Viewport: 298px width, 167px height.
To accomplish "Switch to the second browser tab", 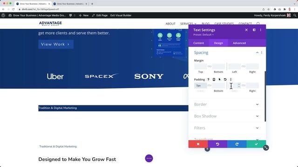I will pos(70,4).
